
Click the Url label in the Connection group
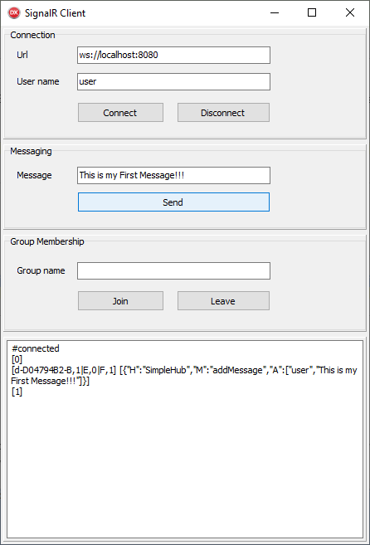pyautogui.click(x=22, y=55)
